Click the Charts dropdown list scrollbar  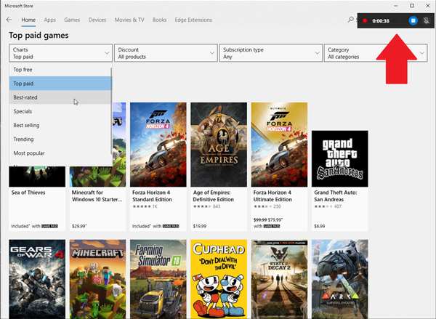111,111
